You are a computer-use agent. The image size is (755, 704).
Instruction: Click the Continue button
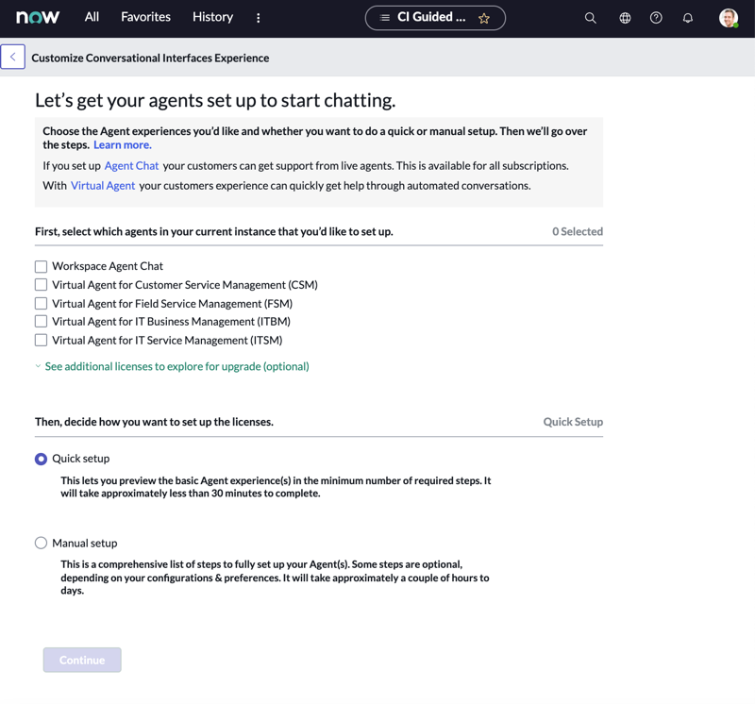pos(82,660)
